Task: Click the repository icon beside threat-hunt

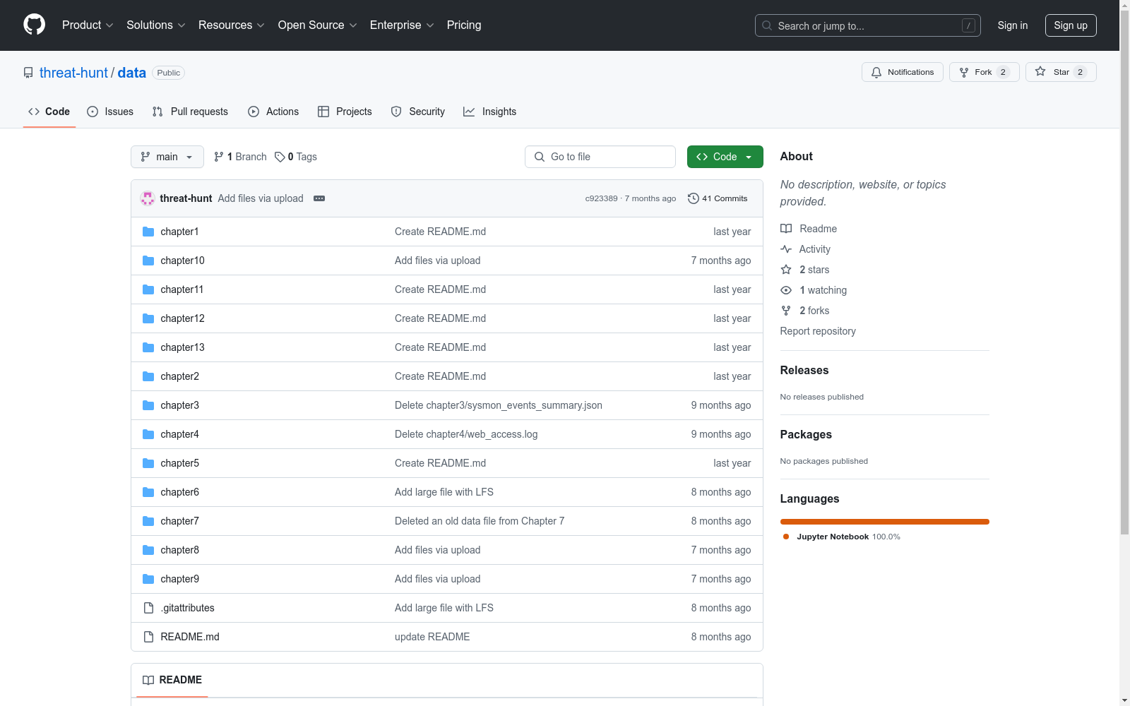Action: (x=28, y=73)
